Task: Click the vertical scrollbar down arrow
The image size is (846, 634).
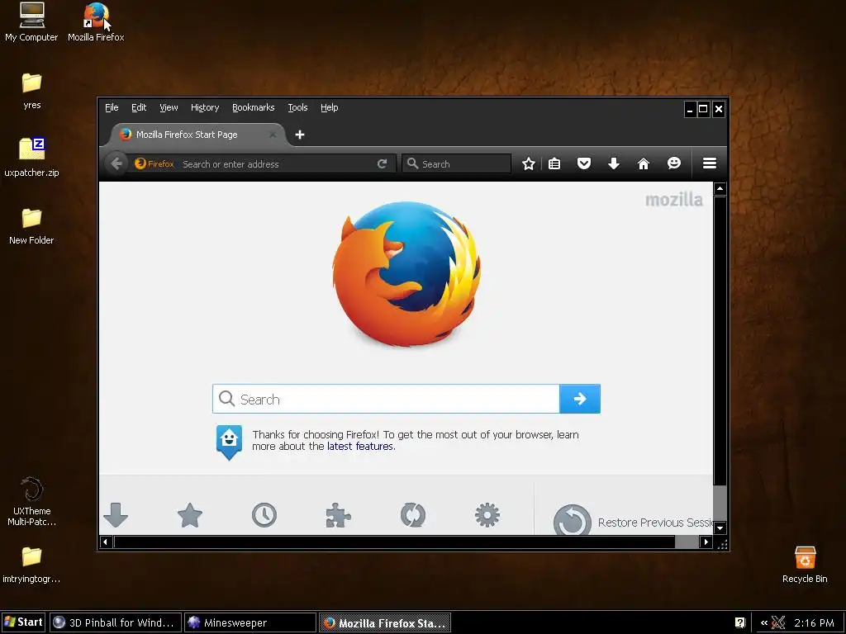Action: coord(720,528)
